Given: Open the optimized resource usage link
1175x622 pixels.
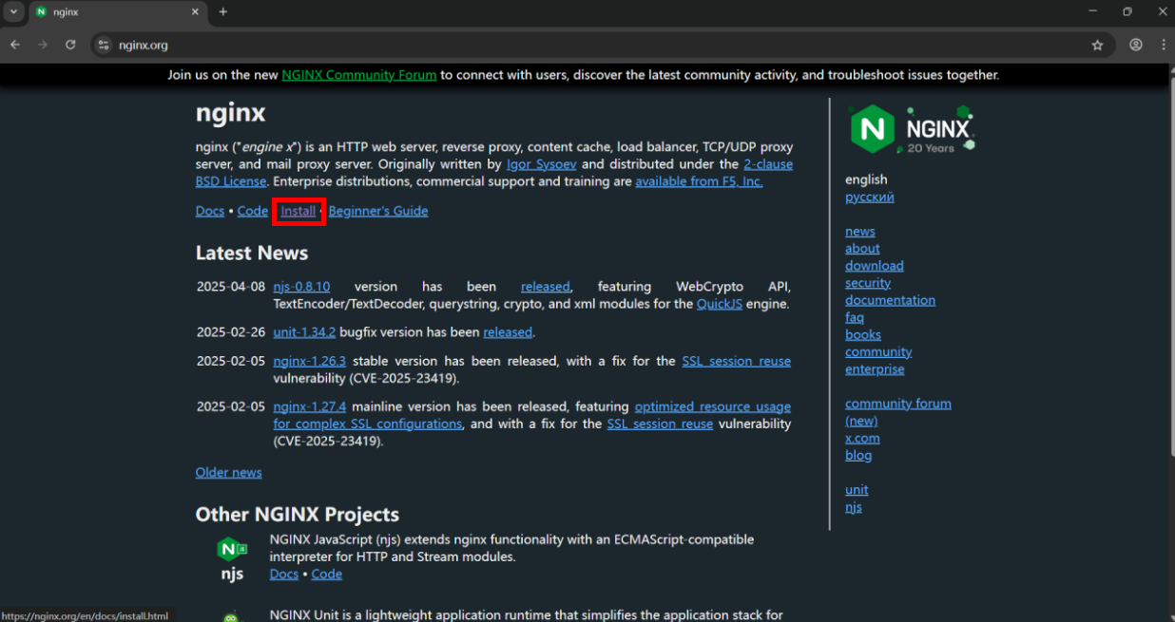Looking at the screenshot, I should pyautogui.click(x=713, y=406).
